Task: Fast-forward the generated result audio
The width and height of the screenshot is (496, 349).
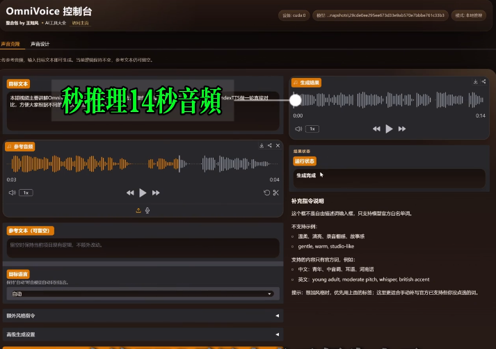Action: [402, 129]
